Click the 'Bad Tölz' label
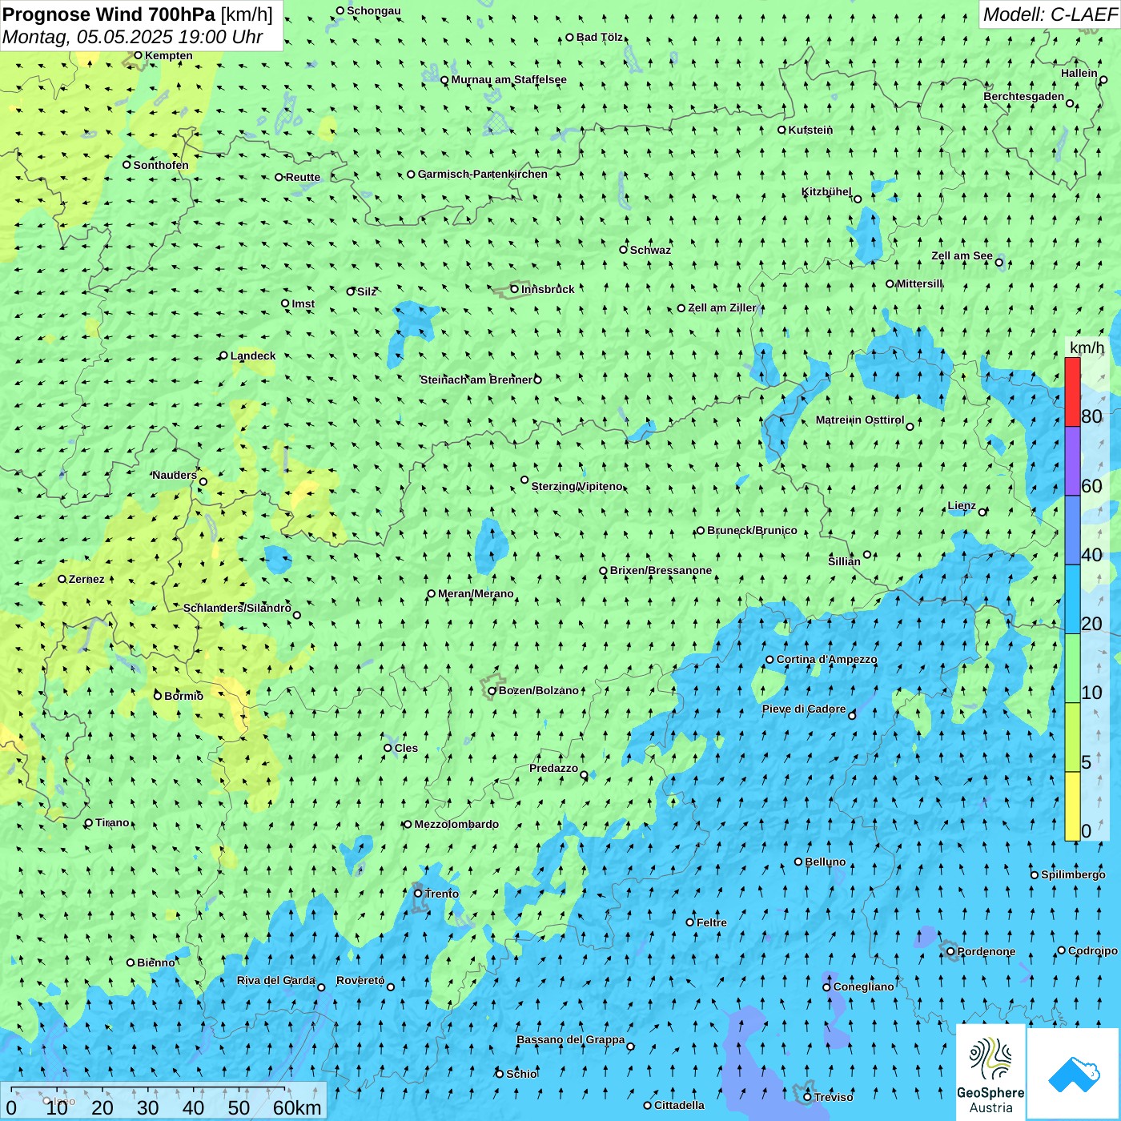 tap(600, 37)
